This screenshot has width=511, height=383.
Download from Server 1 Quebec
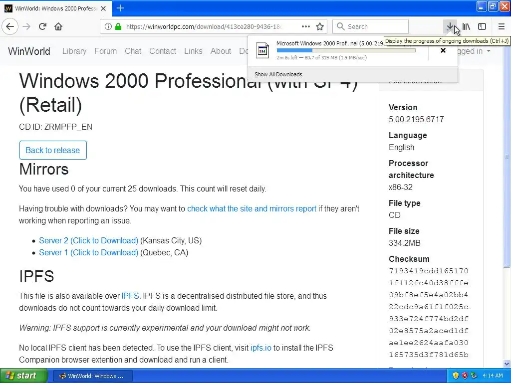(x=89, y=252)
